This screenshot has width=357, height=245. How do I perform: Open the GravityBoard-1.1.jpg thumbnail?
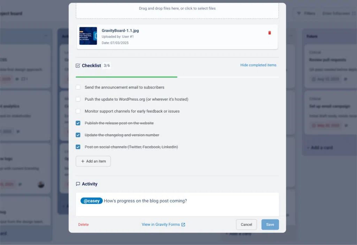click(x=88, y=36)
